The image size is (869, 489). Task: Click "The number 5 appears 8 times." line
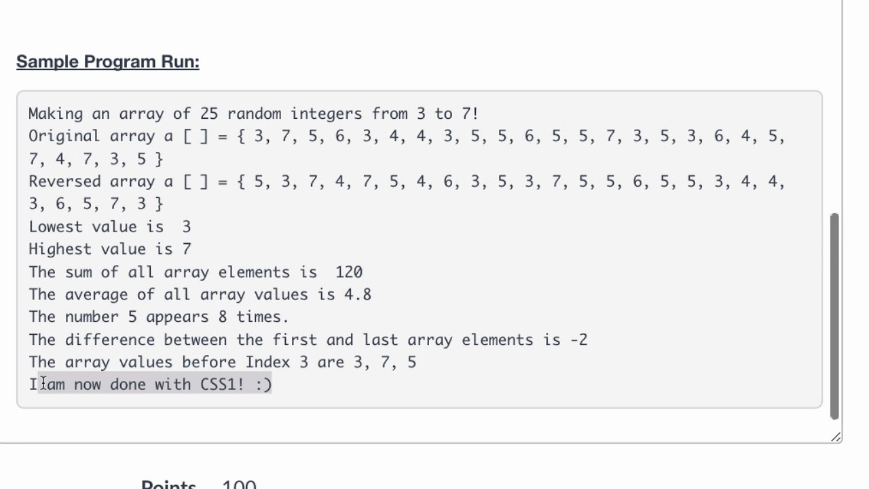[159, 317]
